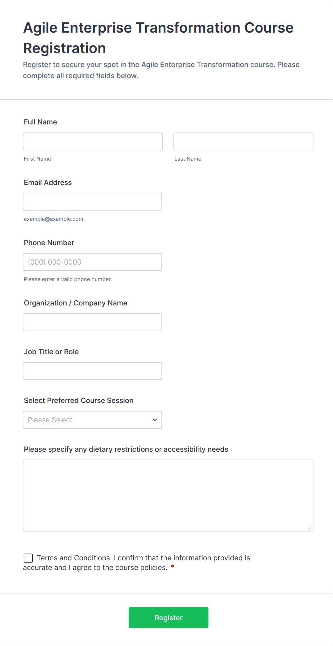
Task: Click the Email Address label
Action: click(48, 182)
